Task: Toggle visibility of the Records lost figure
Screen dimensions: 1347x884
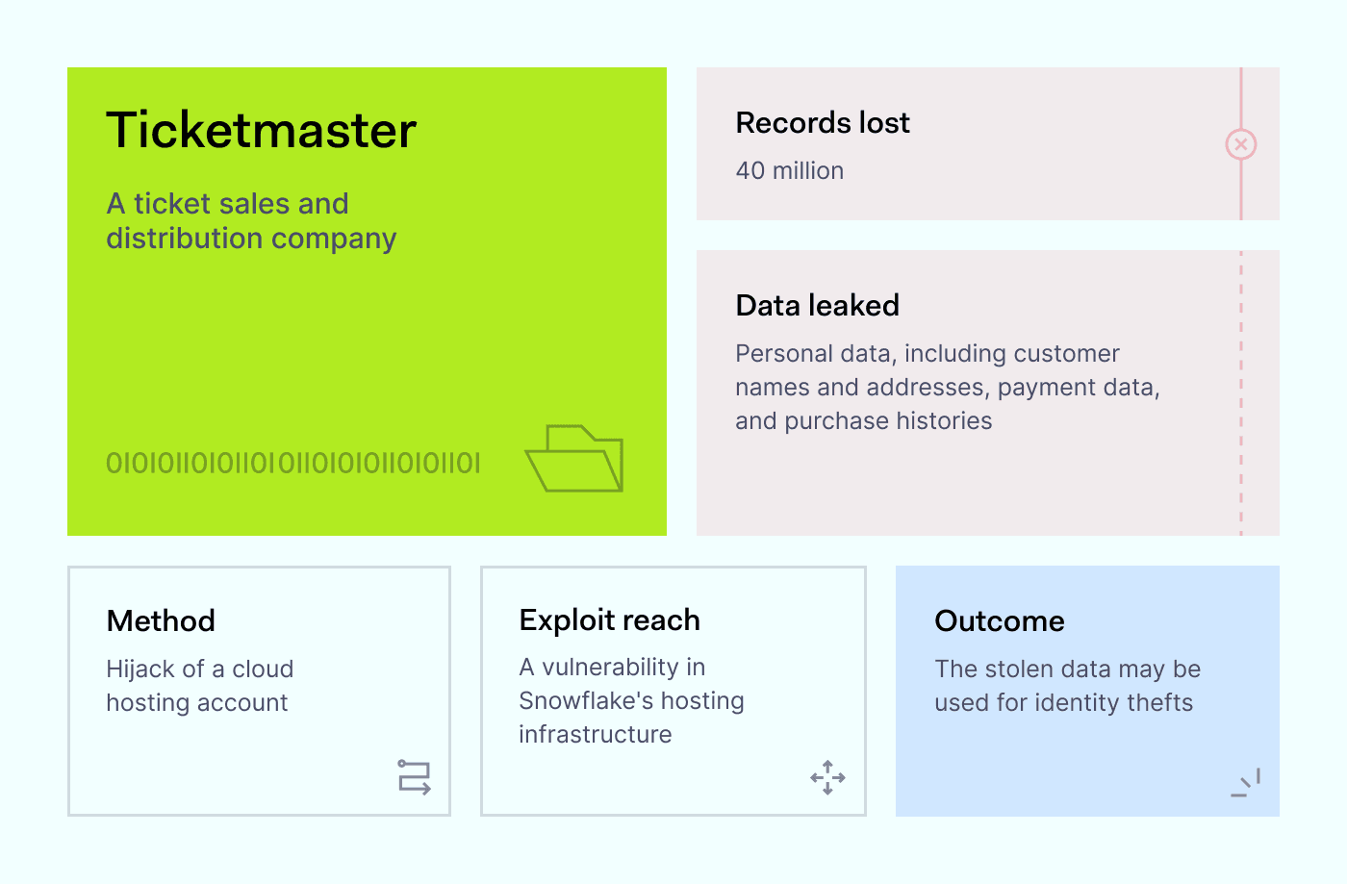Action: 789,170
